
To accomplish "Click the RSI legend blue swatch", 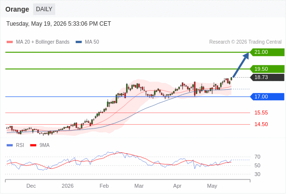I will tap(10, 145).
